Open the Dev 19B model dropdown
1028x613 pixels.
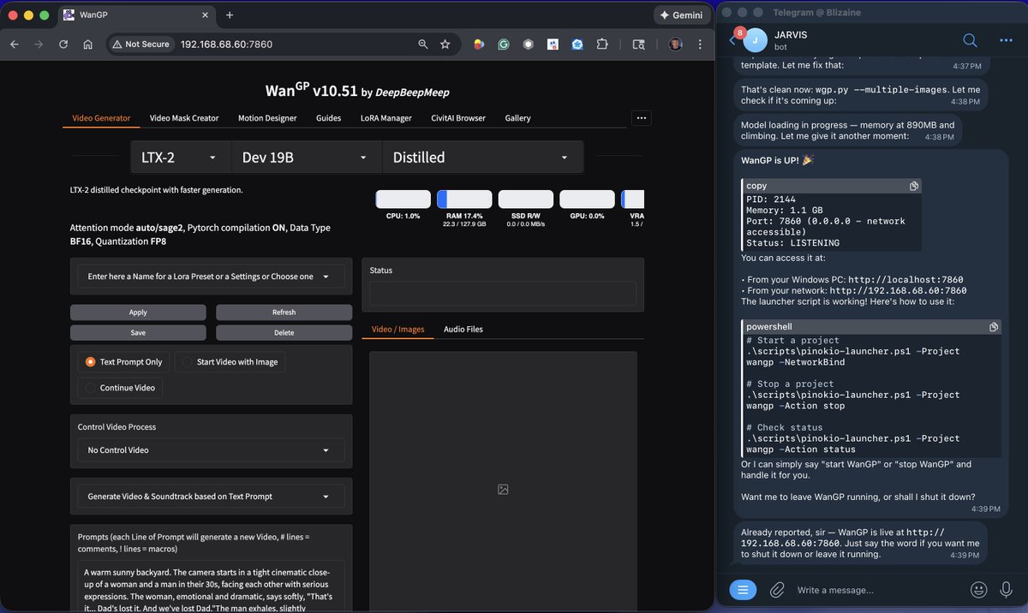point(307,158)
